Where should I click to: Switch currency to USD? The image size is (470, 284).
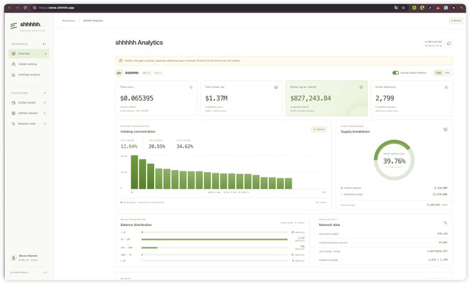tap(438, 73)
